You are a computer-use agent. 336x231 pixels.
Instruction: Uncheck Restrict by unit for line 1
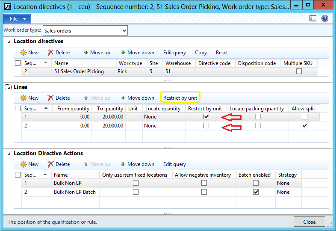click(x=206, y=117)
